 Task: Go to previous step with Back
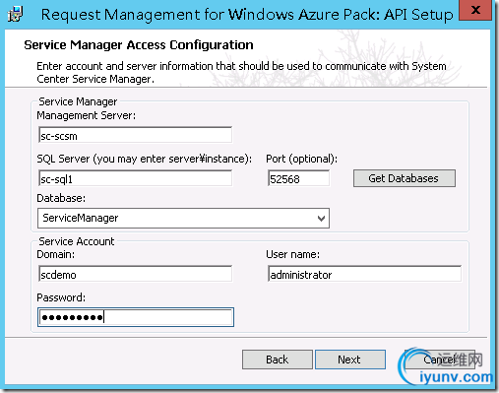click(x=278, y=360)
